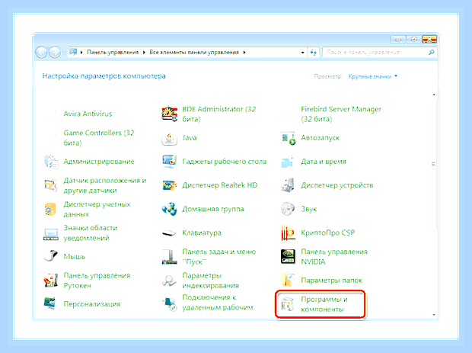The image size is (472, 353).
Task: Open Firebird Server Manager link
Action: 341,114
